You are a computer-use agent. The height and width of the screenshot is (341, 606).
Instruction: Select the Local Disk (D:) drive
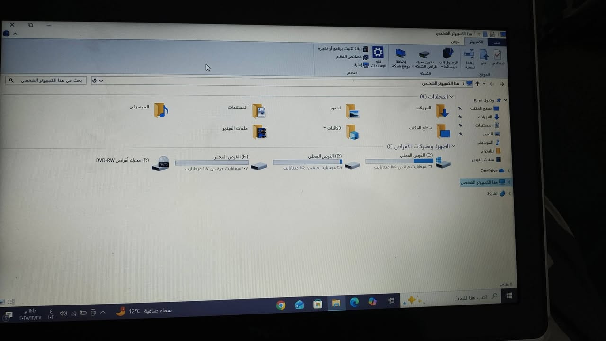352,165
